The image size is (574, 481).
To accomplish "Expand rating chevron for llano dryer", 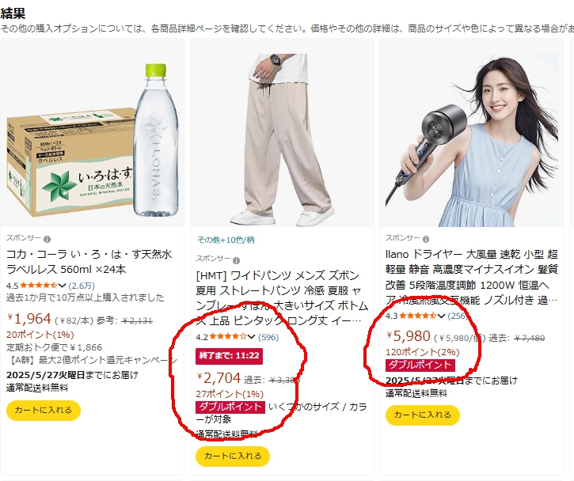I will (x=441, y=316).
